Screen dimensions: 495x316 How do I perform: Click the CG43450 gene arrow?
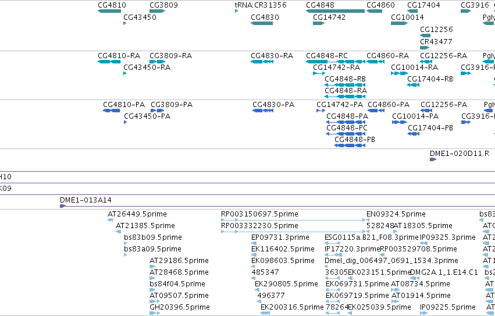124,23
